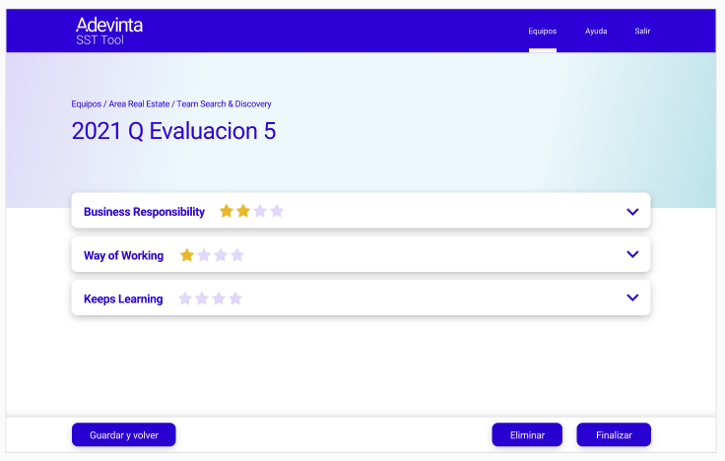This screenshot has width=725, height=461.
Task: Expand the Business Responsibility section chevron
Action: pos(632,211)
